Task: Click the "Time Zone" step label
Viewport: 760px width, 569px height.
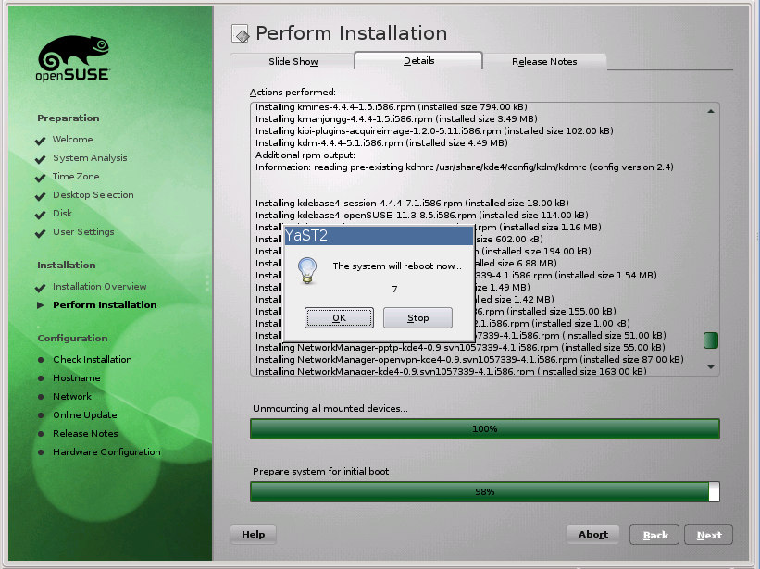Action: pos(76,177)
